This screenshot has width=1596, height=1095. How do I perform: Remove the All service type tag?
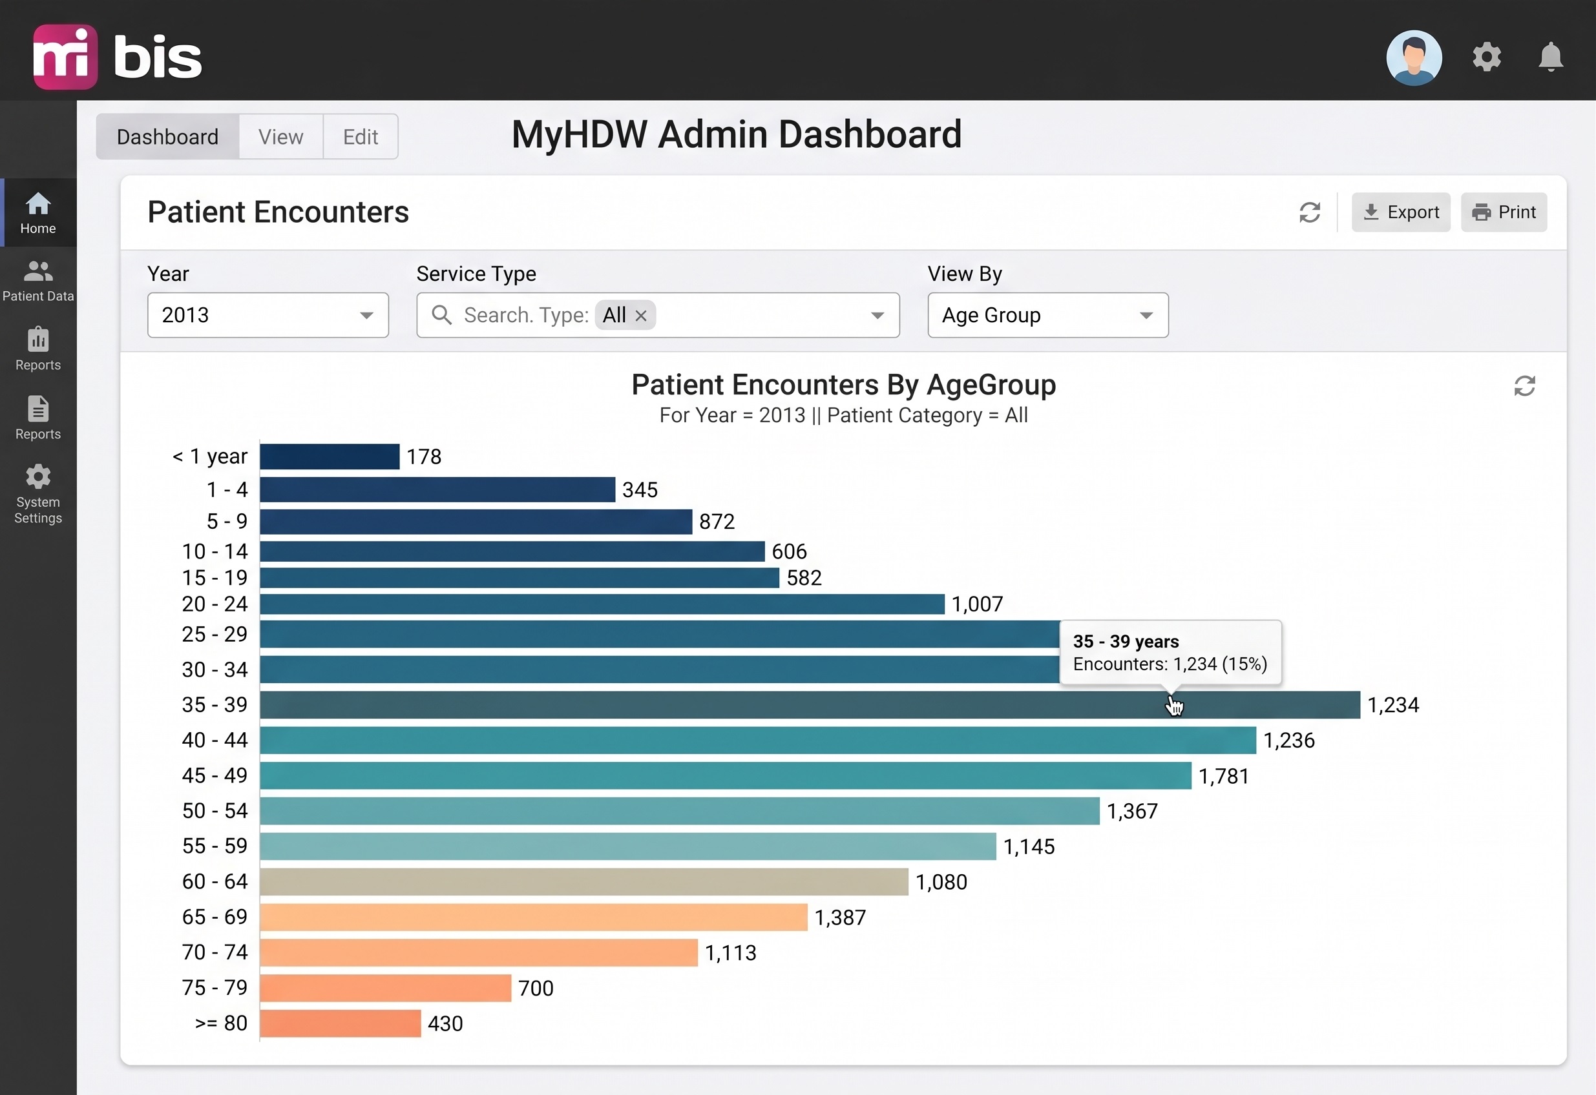640,316
